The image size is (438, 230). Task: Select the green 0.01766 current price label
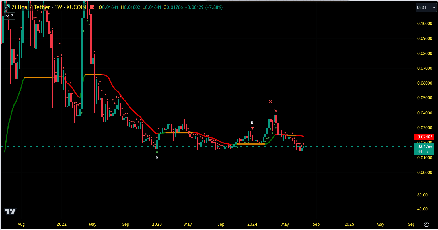[424, 147]
